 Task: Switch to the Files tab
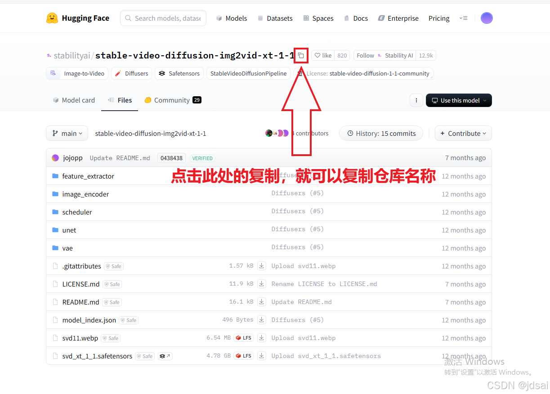pos(120,100)
